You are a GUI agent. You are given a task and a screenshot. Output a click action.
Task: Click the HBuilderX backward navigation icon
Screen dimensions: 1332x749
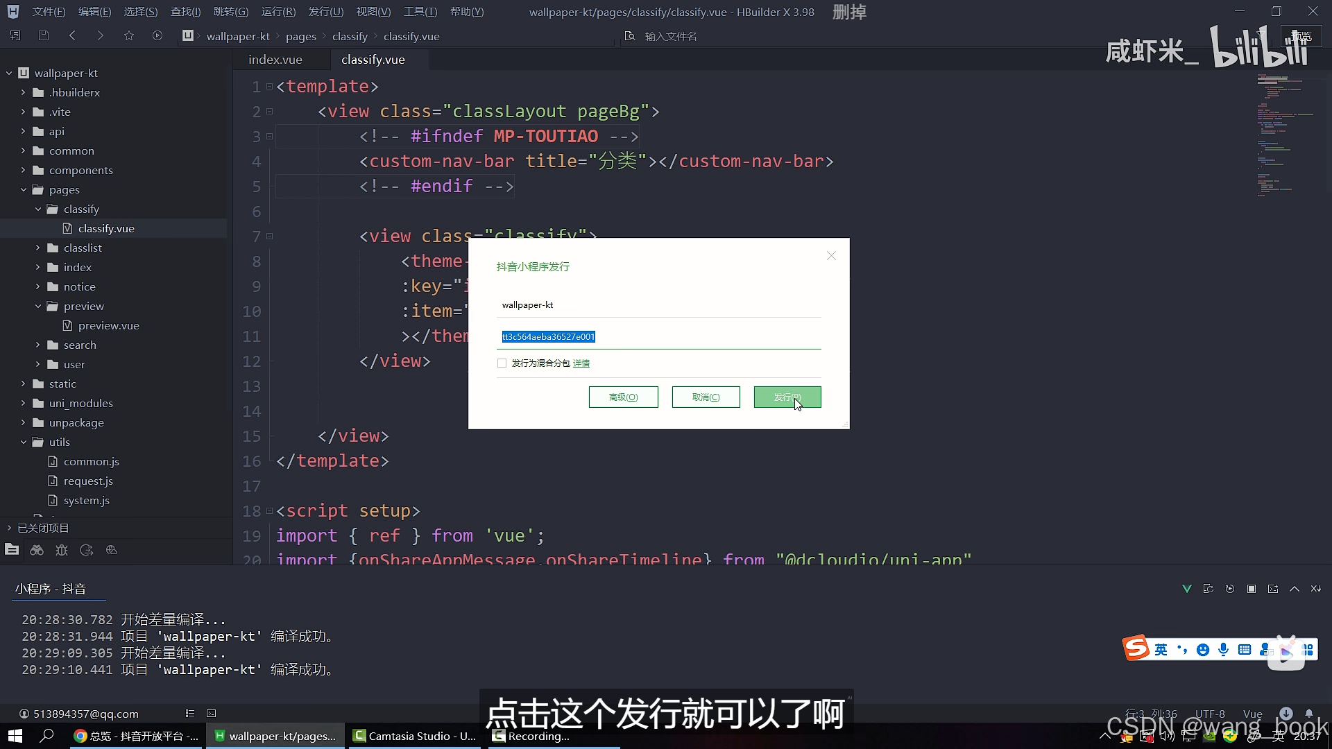72,35
